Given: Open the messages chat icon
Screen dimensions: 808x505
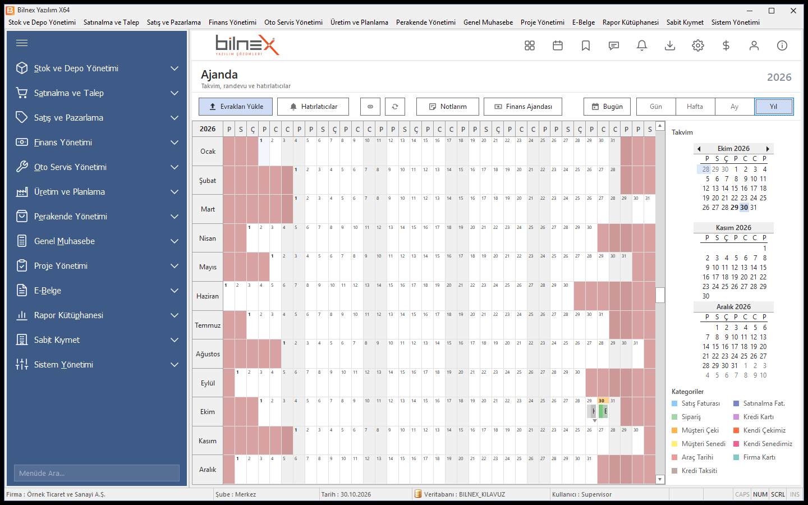Looking at the screenshot, I should [614, 45].
